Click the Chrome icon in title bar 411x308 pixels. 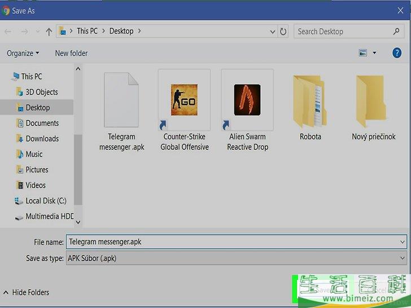(x=6, y=11)
